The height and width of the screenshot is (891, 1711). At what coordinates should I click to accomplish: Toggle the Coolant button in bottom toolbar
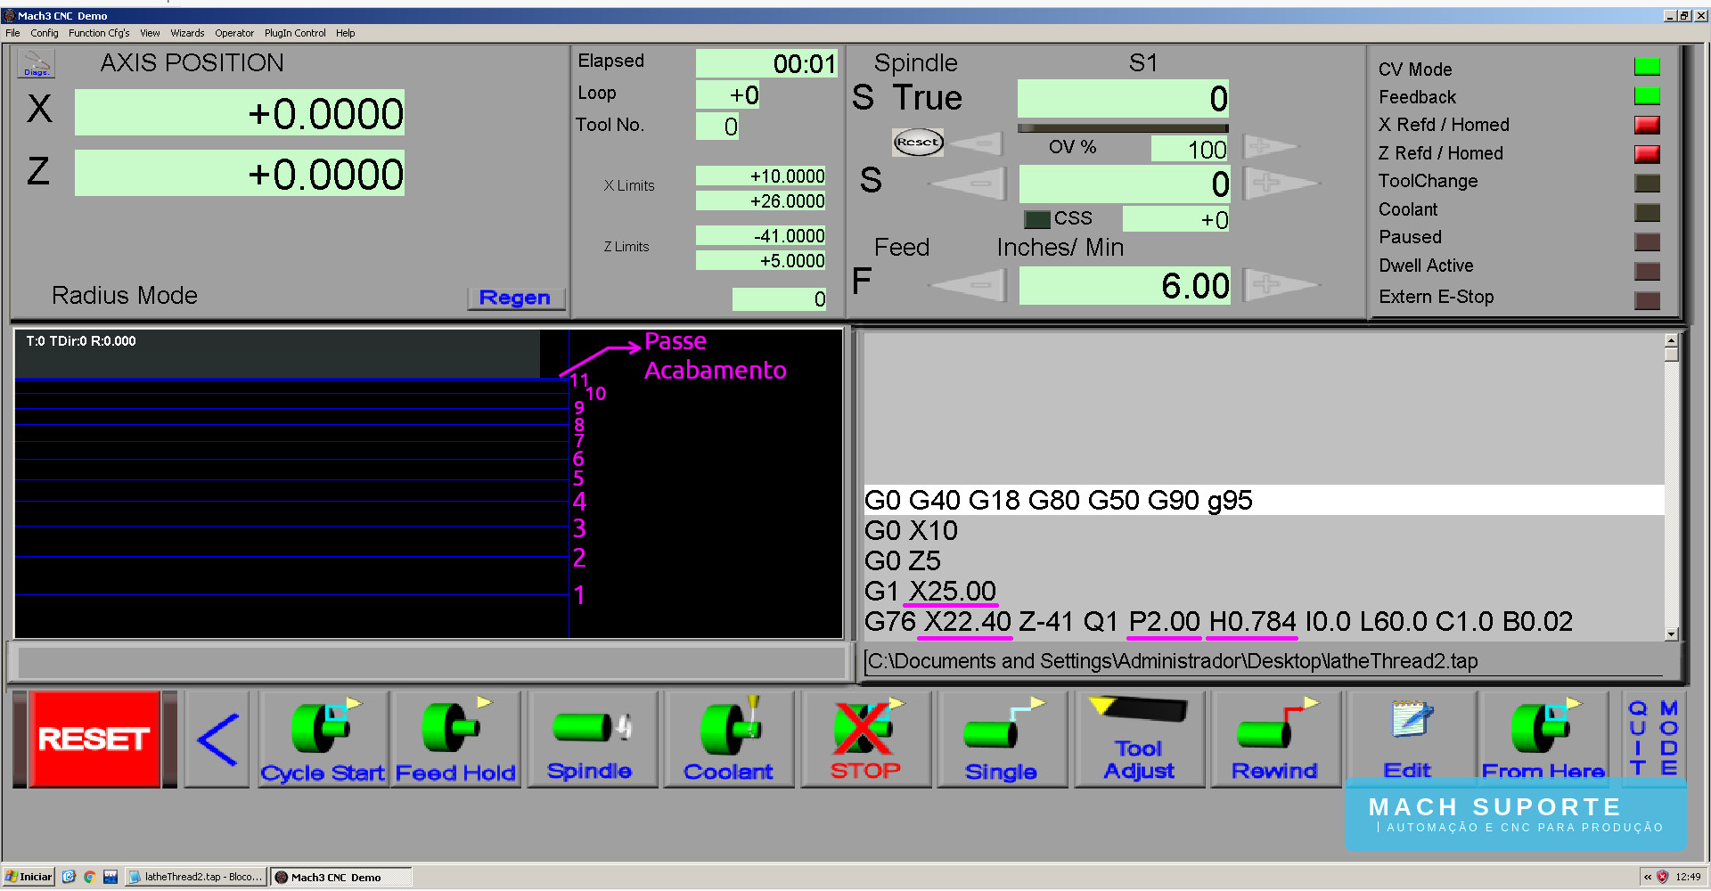tap(728, 740)
